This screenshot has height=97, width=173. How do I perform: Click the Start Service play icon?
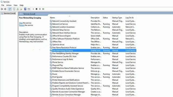[33, 9]
